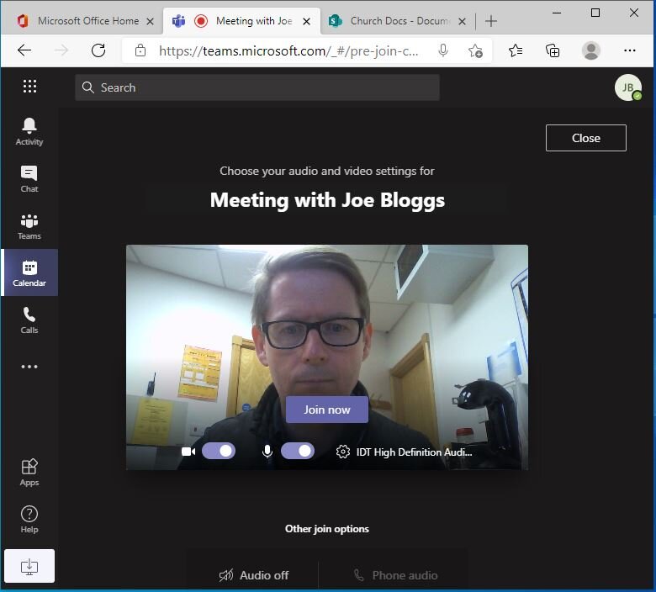Switch to the Church Docs browser tab
656x592 pixels.
tap(398, 21)
